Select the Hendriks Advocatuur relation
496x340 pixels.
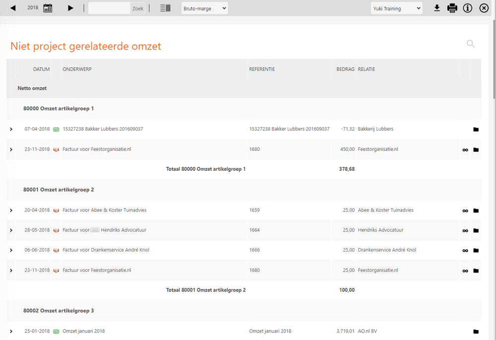(x=380, y=230)
